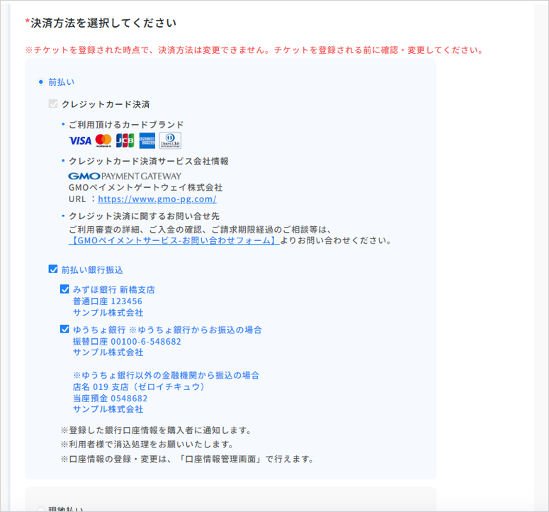Image resolution: width=549 pixels, height=512 pixels.
Task: Click the みずほ銀行 新橋支店 label text
Action: pos(113,289)
